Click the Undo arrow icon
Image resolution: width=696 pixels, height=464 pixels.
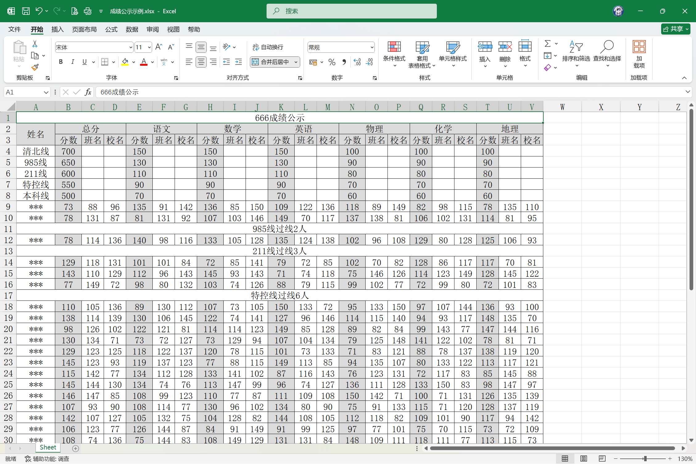click(39, 11)
